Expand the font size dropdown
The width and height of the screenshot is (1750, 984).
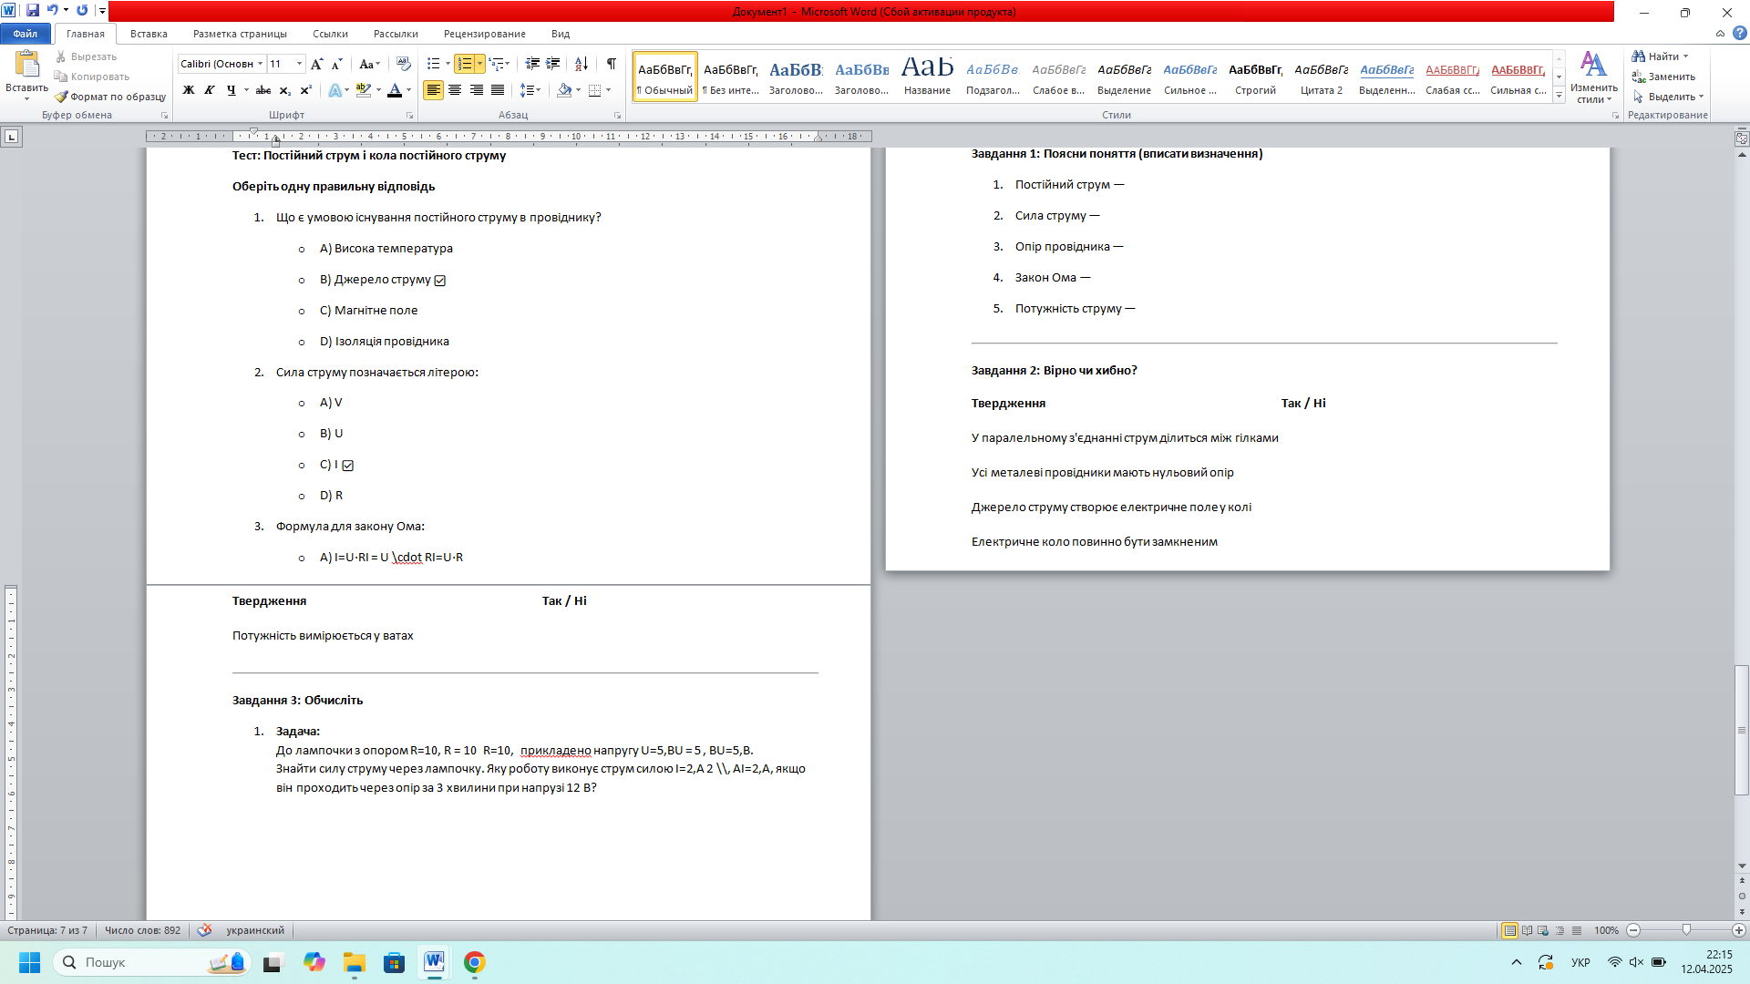300,64
